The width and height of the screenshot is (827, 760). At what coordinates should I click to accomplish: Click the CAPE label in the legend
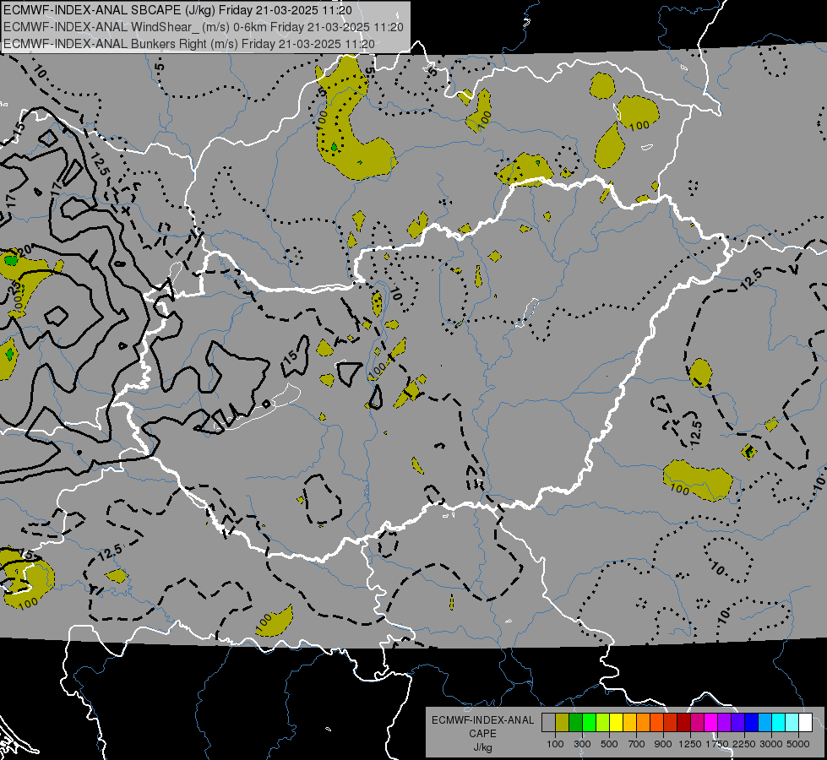pyautogui.click(x=482, y=734)
